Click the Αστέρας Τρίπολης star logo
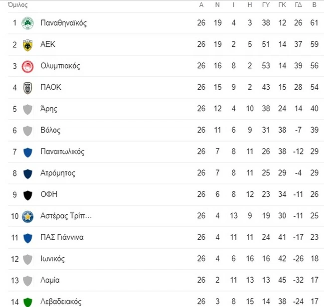Image resolution: width=324 pixels, height=307 pixels. [27, 216]
